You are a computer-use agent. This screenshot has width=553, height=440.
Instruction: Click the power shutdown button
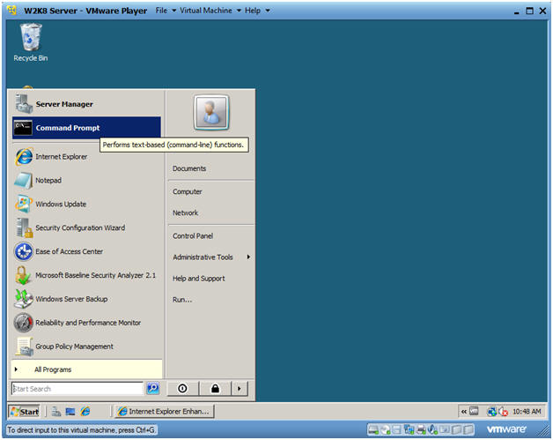click(x=182, y=389)
